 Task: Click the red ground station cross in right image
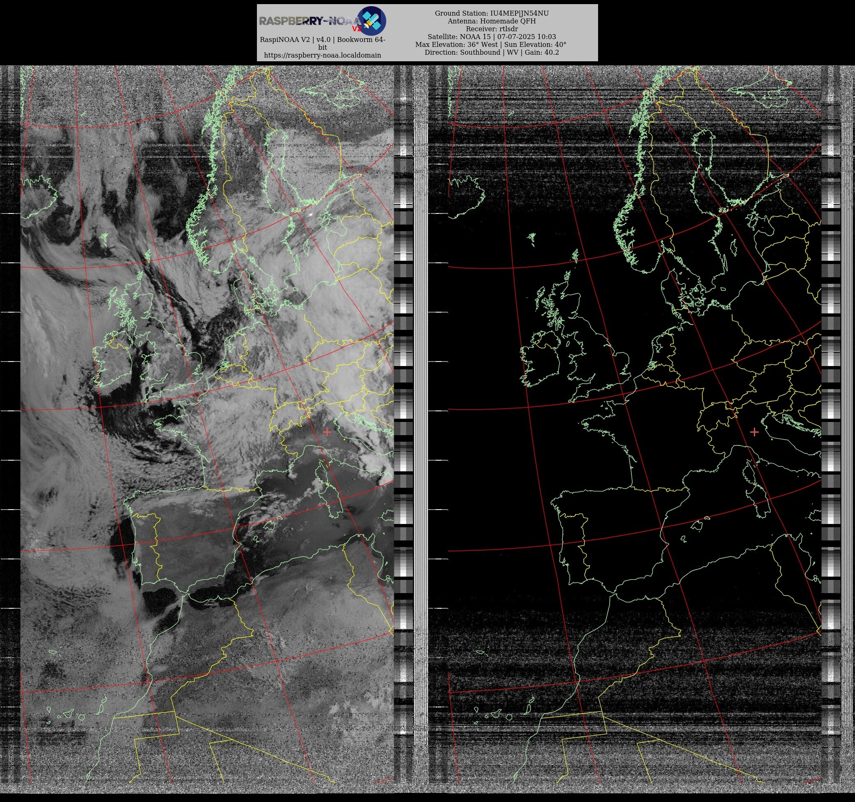coord(754,432)
